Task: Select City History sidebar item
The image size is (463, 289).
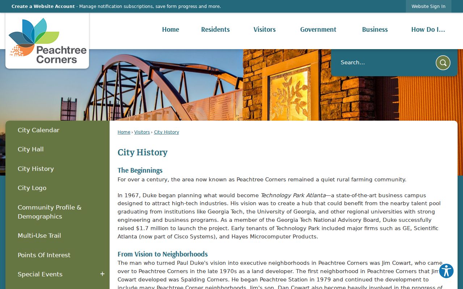Action: [x=58, y=169]
